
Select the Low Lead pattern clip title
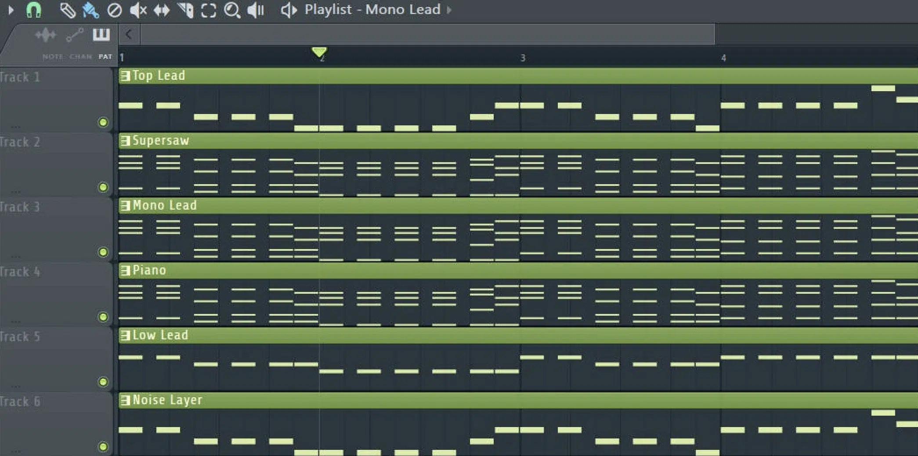coord(160,335)
